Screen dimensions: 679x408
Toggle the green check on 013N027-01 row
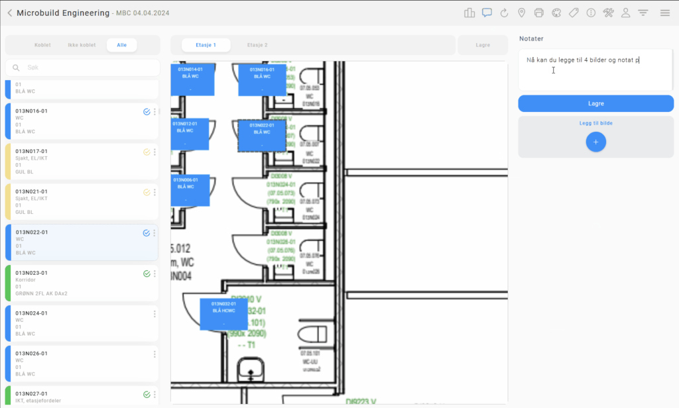tap(147, 395)
